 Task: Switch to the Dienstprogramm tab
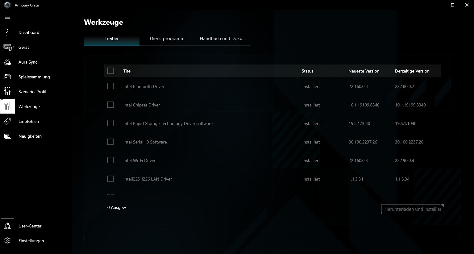point(167,39)
